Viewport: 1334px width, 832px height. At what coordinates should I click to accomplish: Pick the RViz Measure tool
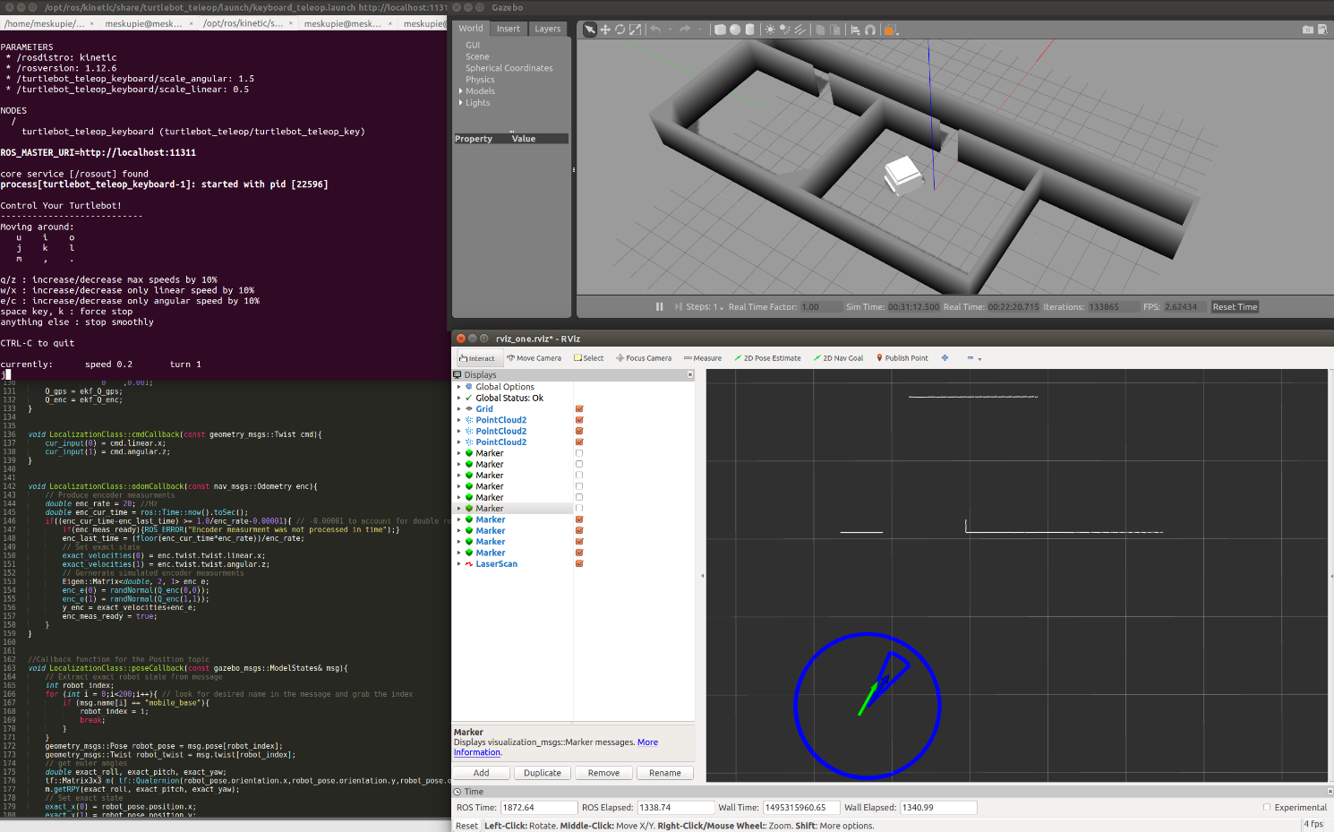tap(703, 358)
